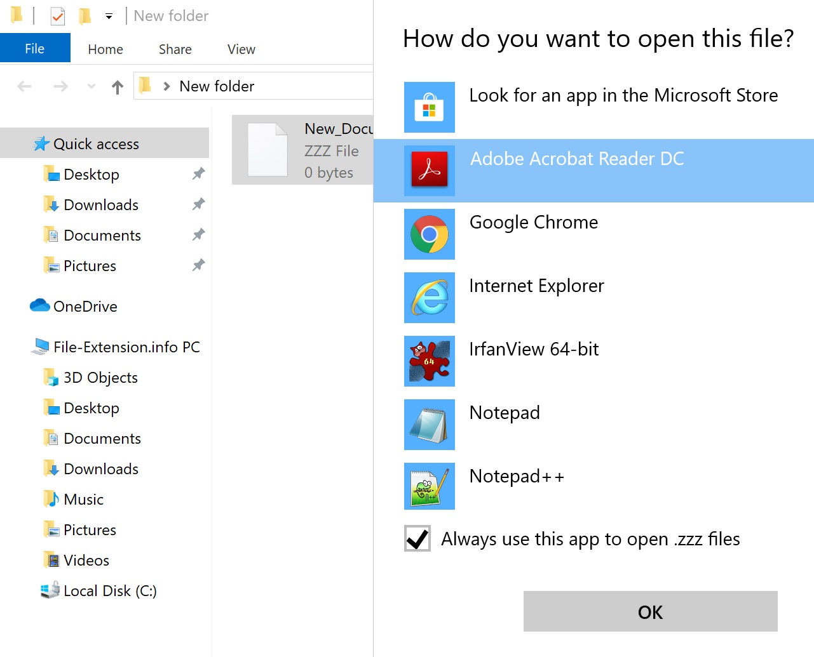
Task: Open Local Disk (C:) label
Action: tap(110, 591)
